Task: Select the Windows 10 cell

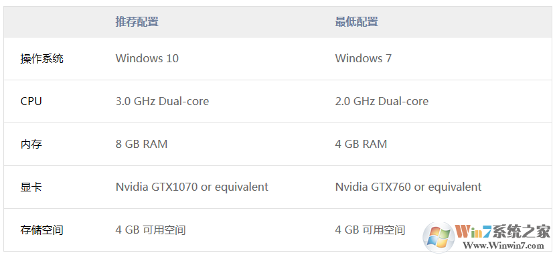Action: coord(147,59)
